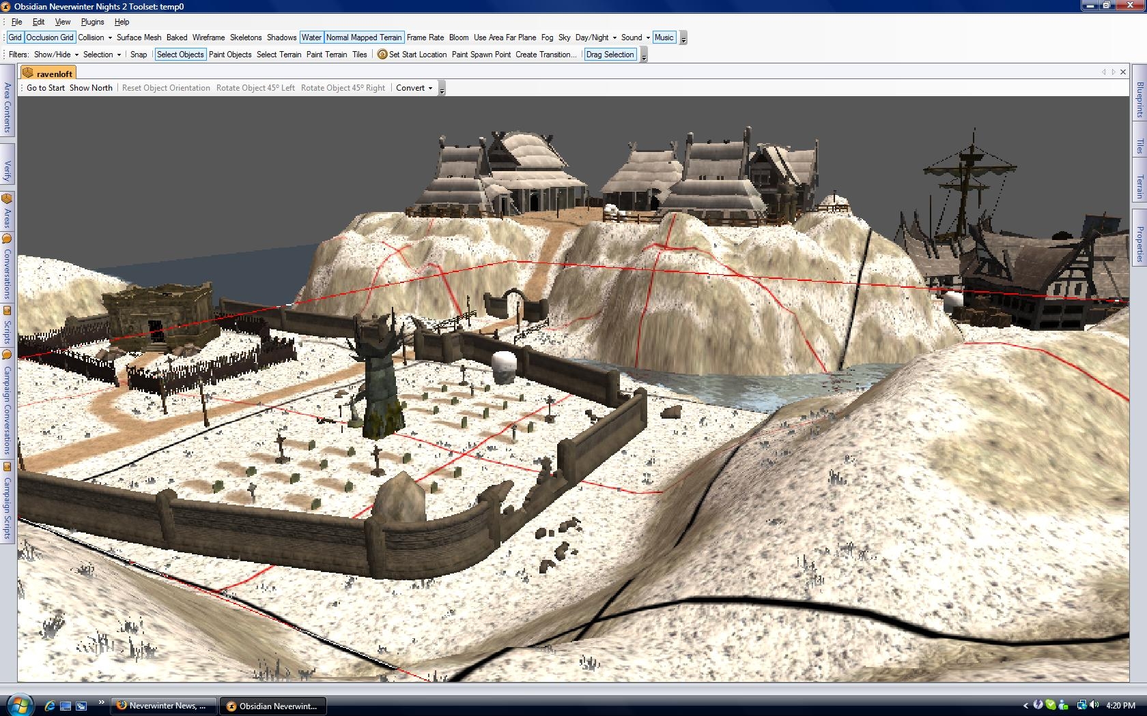Image resolution: width=1147 pixels, height=716 pixels.
Task: Expand the Collision dropdown
Action: (x=110, y=38)
